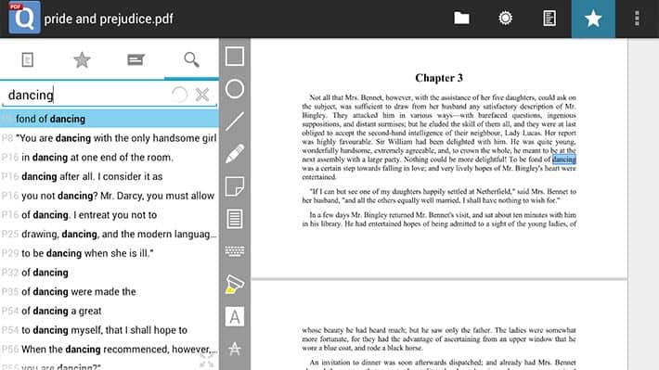Open result 'of dancing. I entreat you not to'
The width and height of the screenshot is (659, 370).
click(110, 215)
